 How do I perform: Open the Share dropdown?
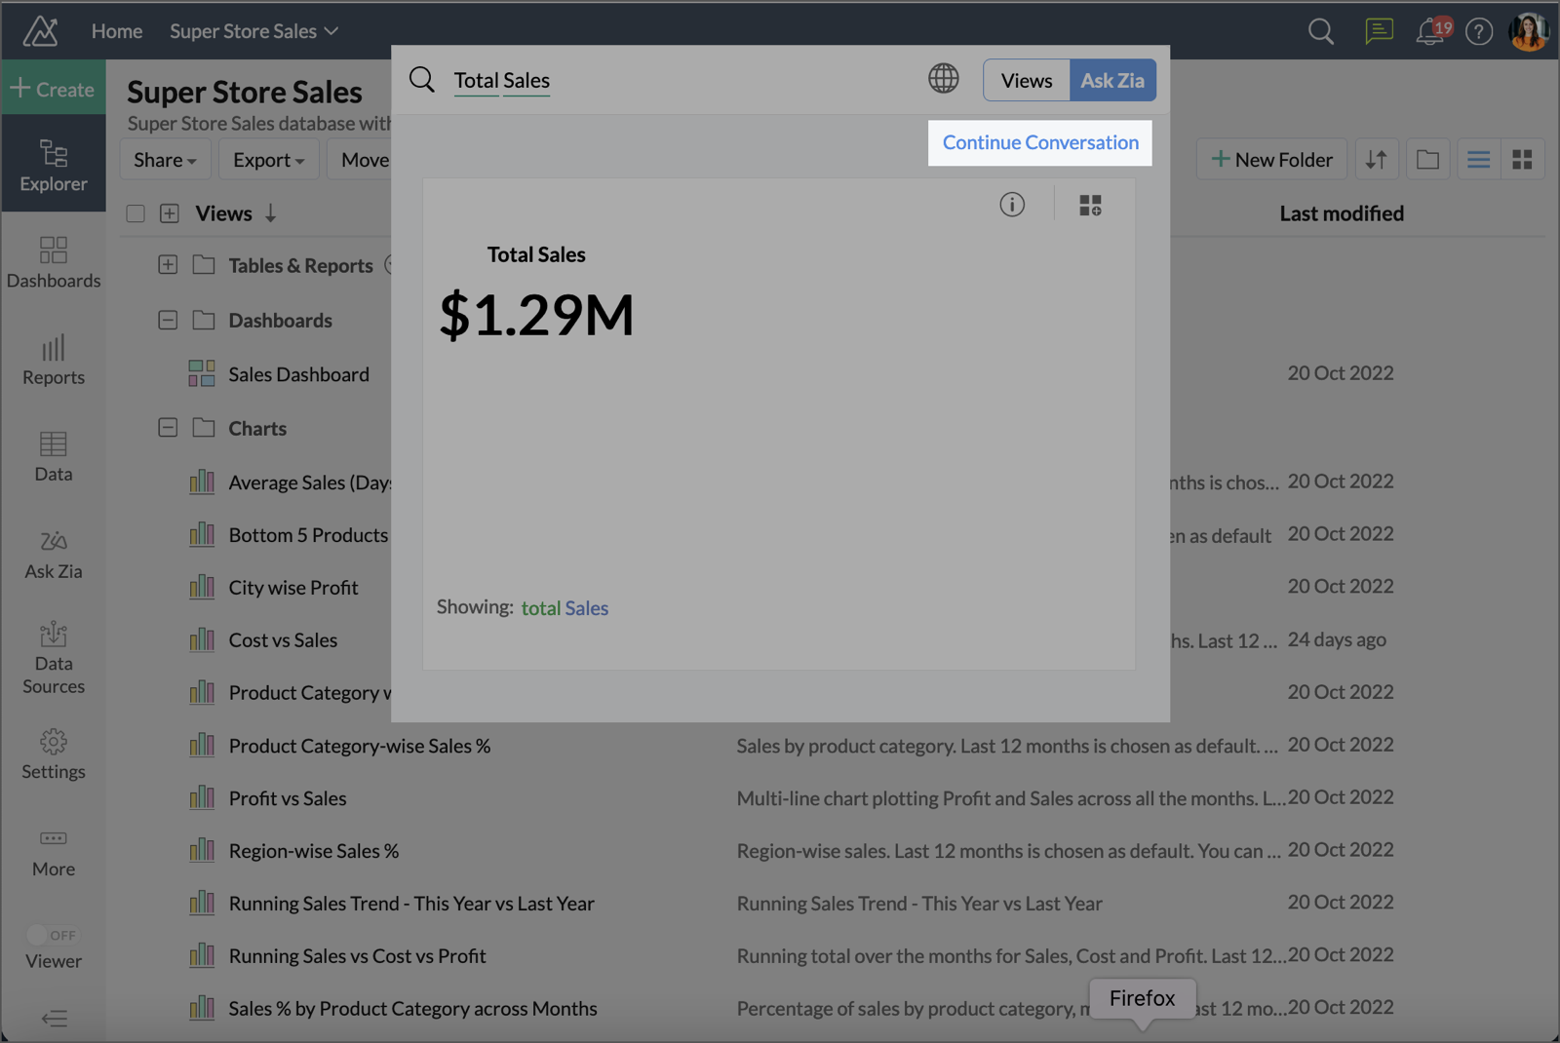pos(164,160)
